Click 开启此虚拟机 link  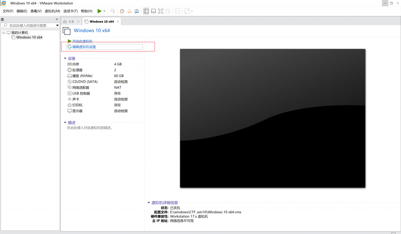(82, 41)
